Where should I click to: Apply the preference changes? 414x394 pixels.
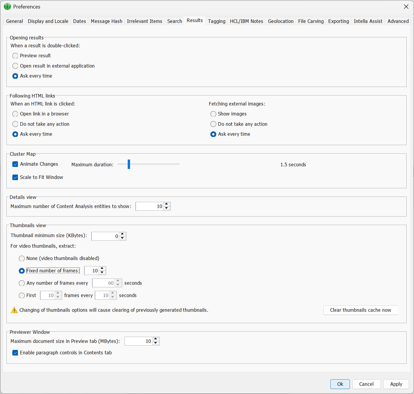click(x=396, y=384)
